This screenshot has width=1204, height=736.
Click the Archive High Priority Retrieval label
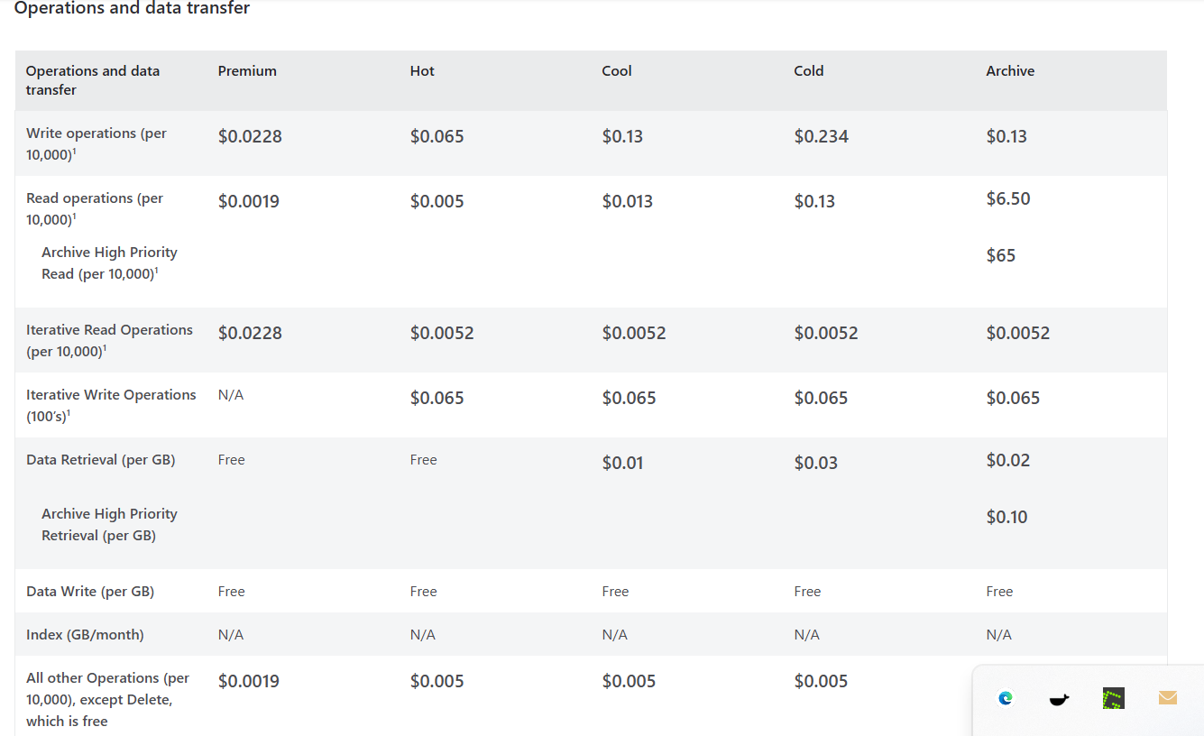[x=109, y=524]
